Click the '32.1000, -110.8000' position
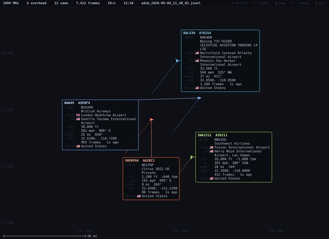The height and width of the screenshot is (239, 329). pos(232,171)
